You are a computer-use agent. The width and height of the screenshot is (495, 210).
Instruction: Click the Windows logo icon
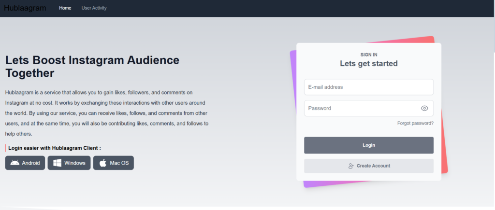point(57,163)
